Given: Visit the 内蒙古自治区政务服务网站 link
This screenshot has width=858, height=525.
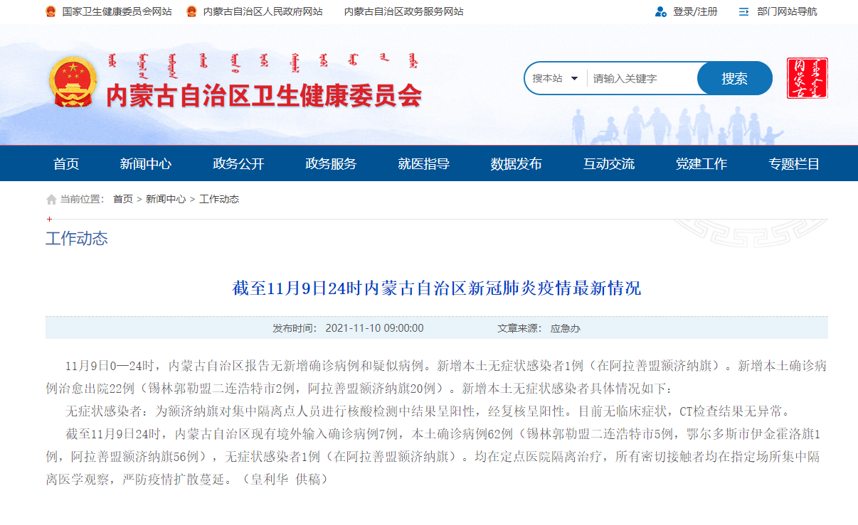Looking at the screenshot, I should (x=403, y=12).
